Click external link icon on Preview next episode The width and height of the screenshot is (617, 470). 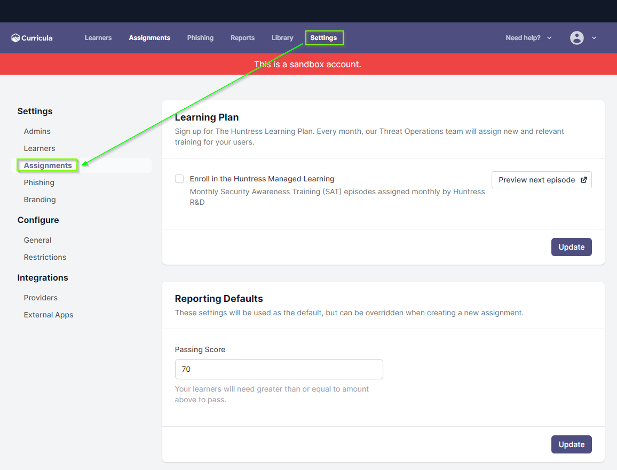click(583, 180)
